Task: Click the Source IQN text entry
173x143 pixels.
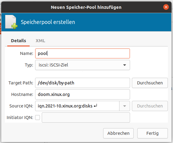Action: [x=77, y=106]
